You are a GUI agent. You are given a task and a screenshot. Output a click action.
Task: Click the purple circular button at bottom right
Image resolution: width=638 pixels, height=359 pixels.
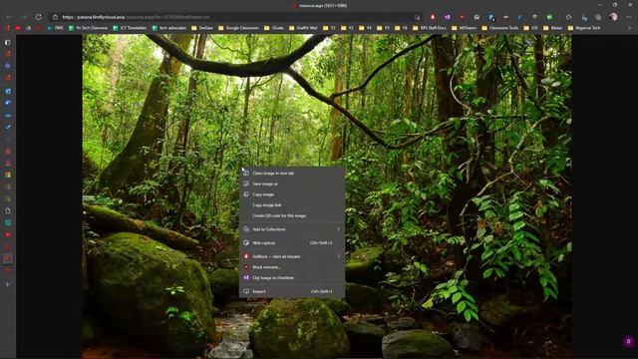click(629, 341)
